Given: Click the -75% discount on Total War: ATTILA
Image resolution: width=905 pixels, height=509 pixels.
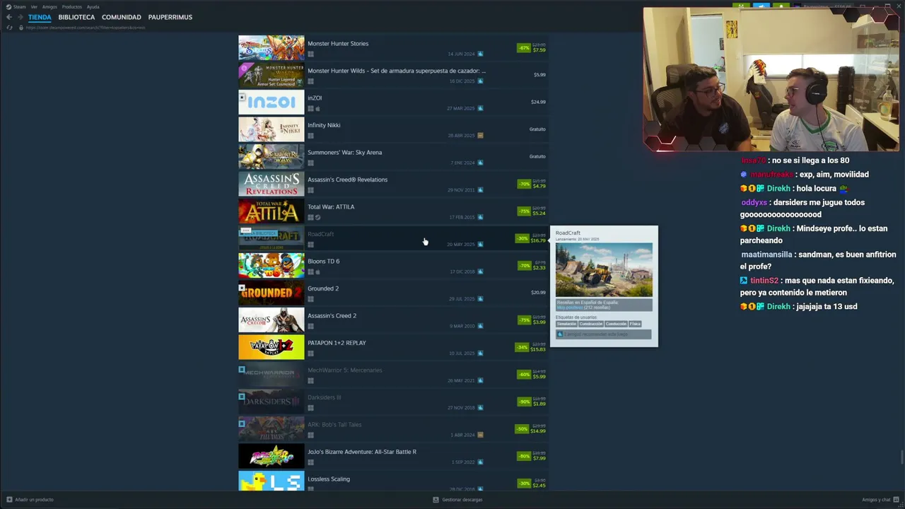Looking at the screenshot, I should tap(524, 211).
